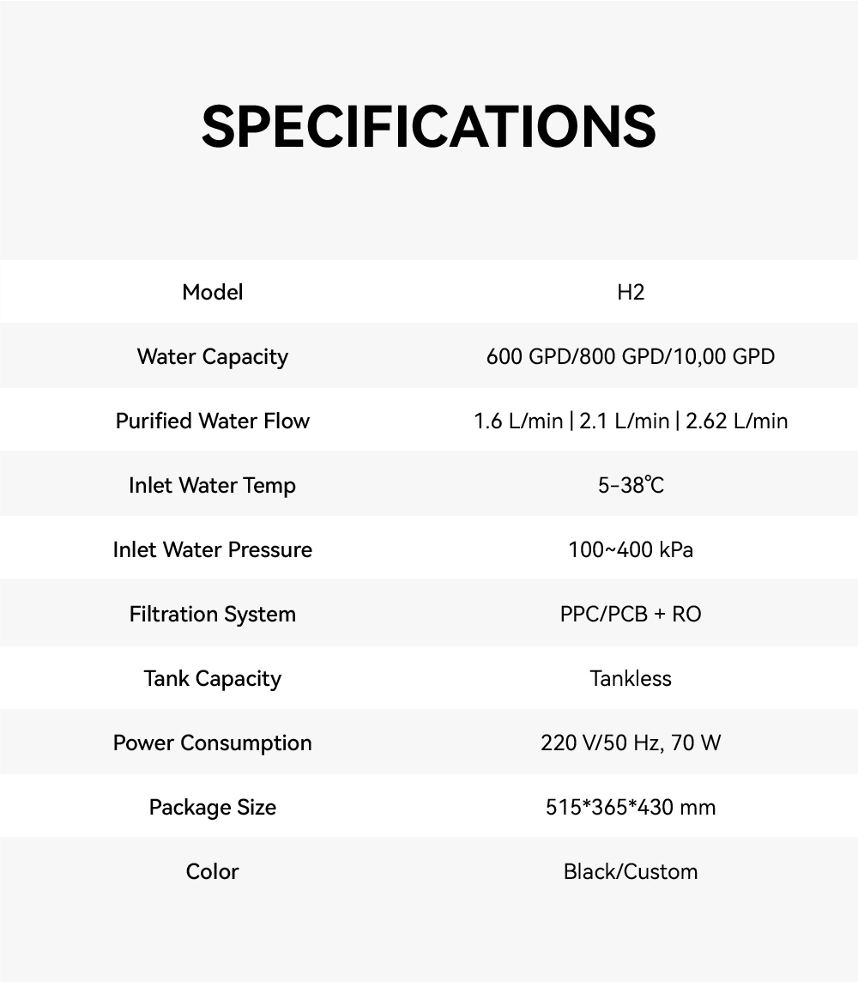Image resolution: width=858 pixels, height=982 pixels.
Task: Click the Package Size label
Action: 213,807
